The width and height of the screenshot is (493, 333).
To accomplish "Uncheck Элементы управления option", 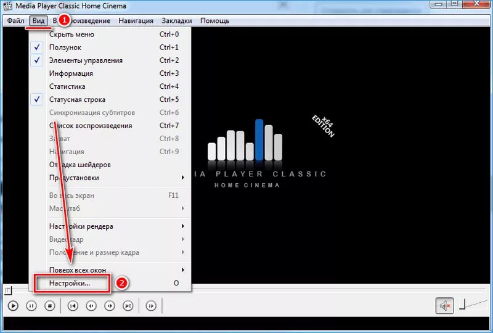I will 110,60.
